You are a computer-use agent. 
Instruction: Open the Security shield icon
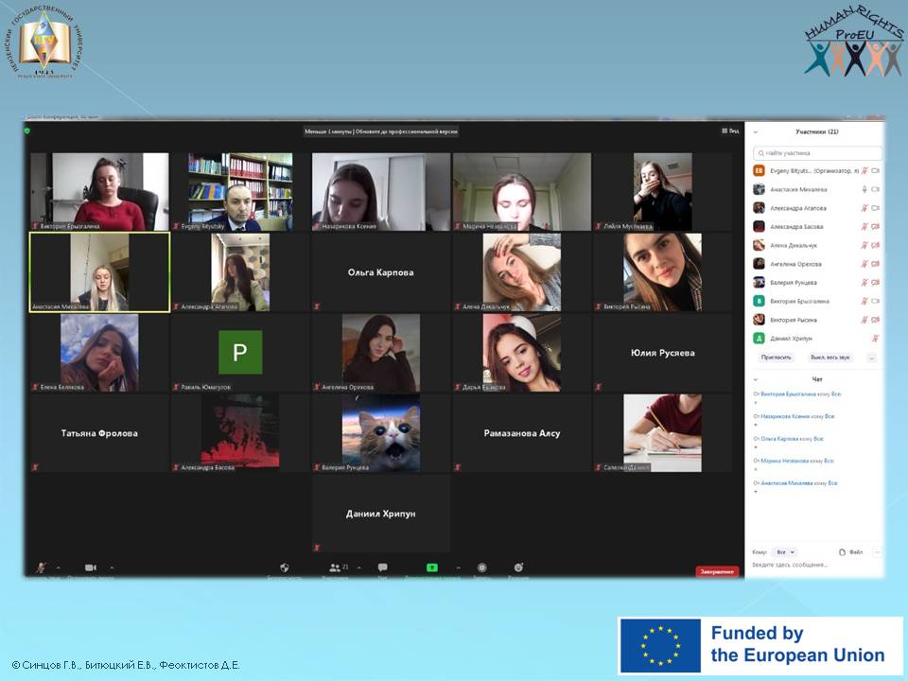point(285,567)
